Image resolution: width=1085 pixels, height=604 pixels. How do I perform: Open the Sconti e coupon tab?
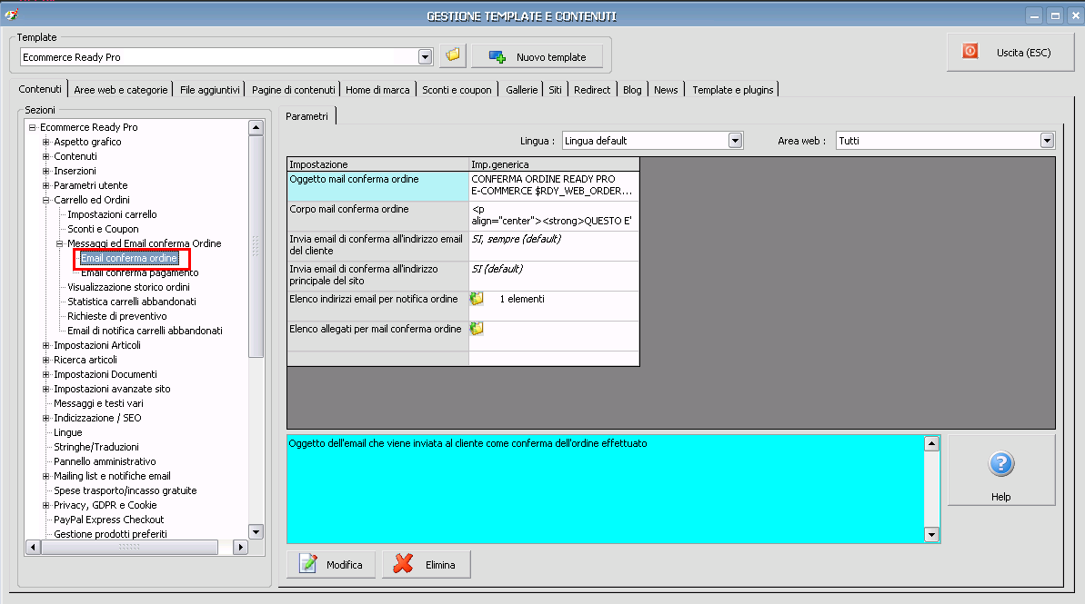point(457,90)
